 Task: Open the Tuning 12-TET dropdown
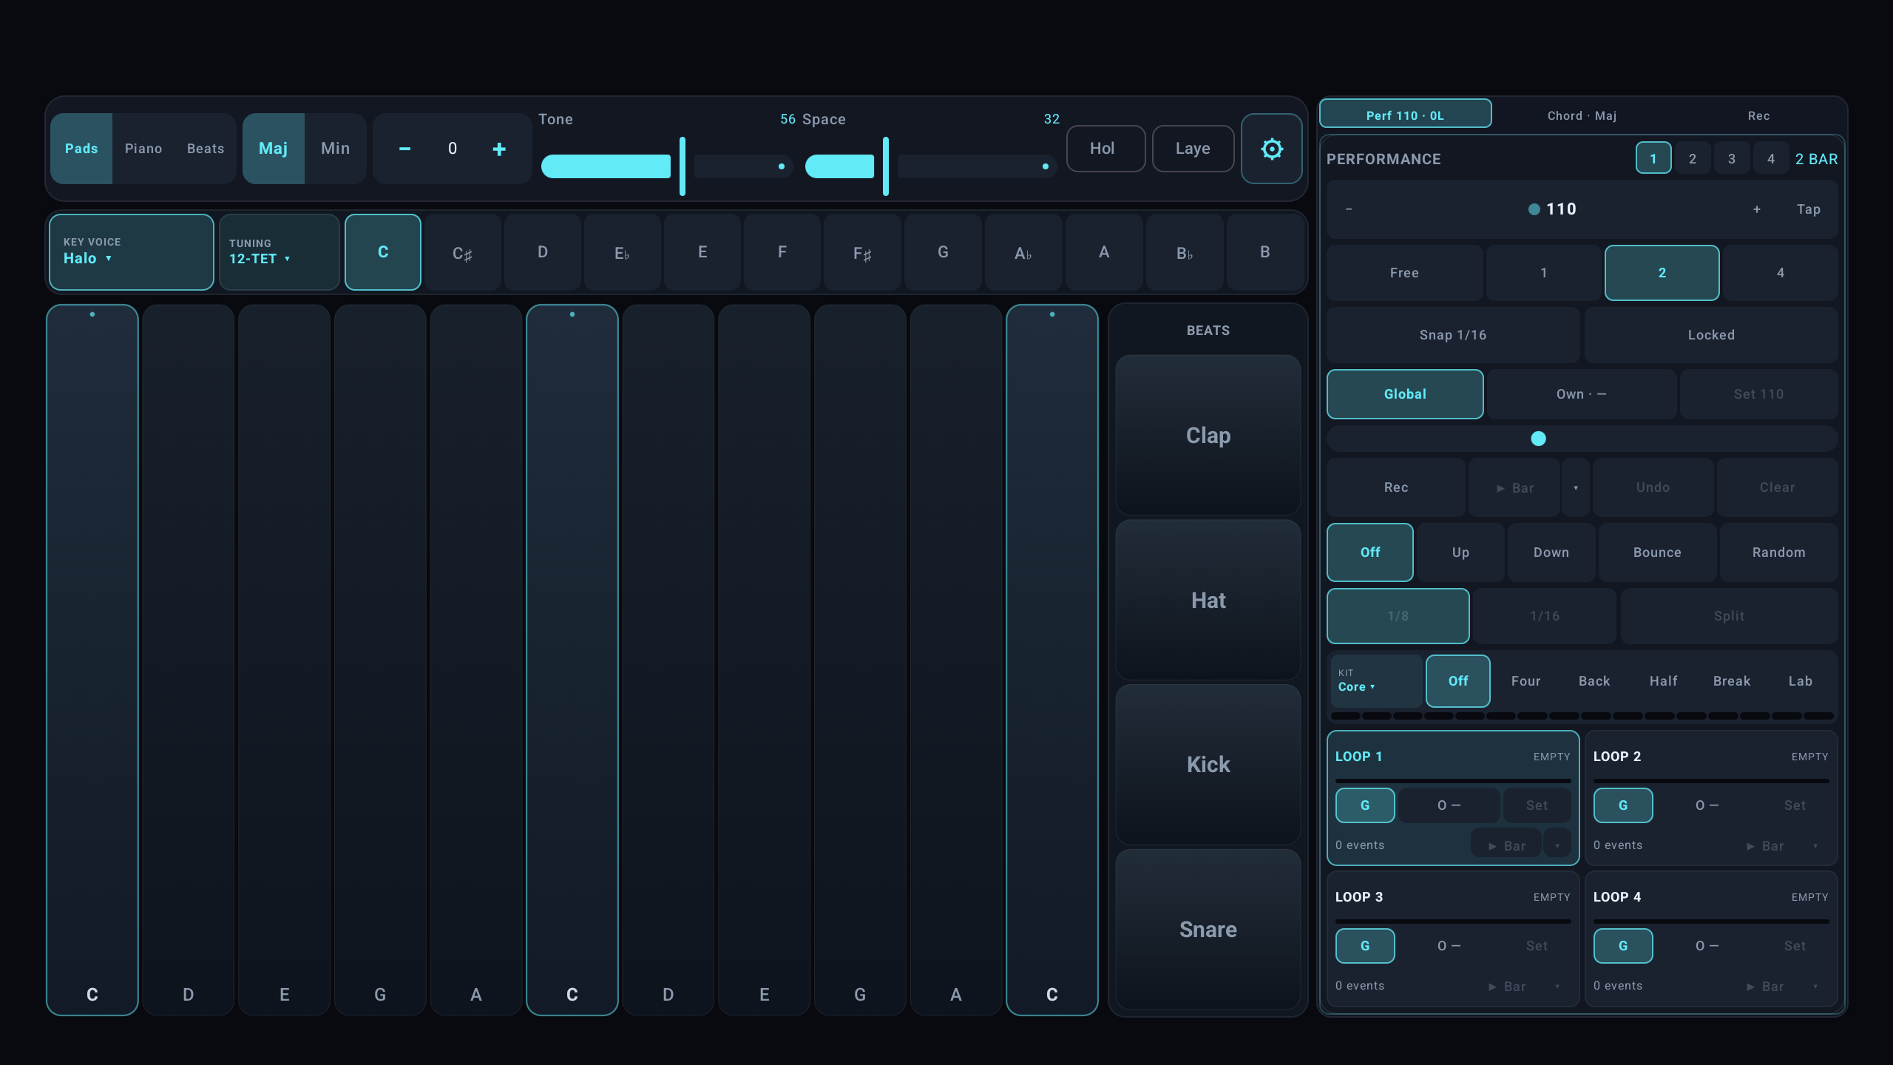point(280,252)
